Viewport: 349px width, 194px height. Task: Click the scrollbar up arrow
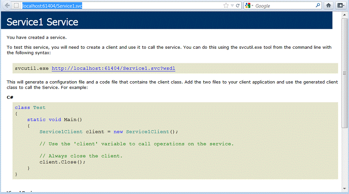[x=345, y=14]
